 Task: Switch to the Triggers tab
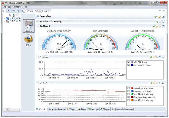[71, 109]
